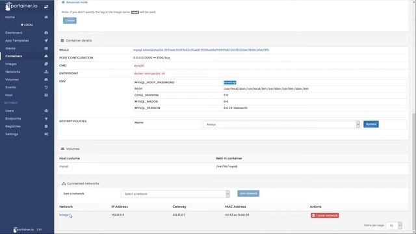Click the Users icon

[46, 110]
